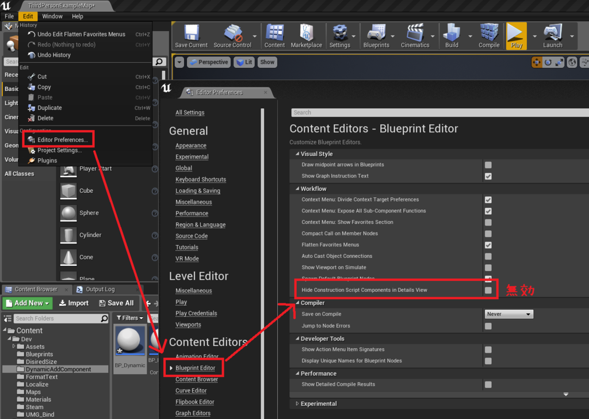Toggle Show Graph Instruction Text checkbox
The width and height of the screenshot is (589, 419).
(488, 176)
